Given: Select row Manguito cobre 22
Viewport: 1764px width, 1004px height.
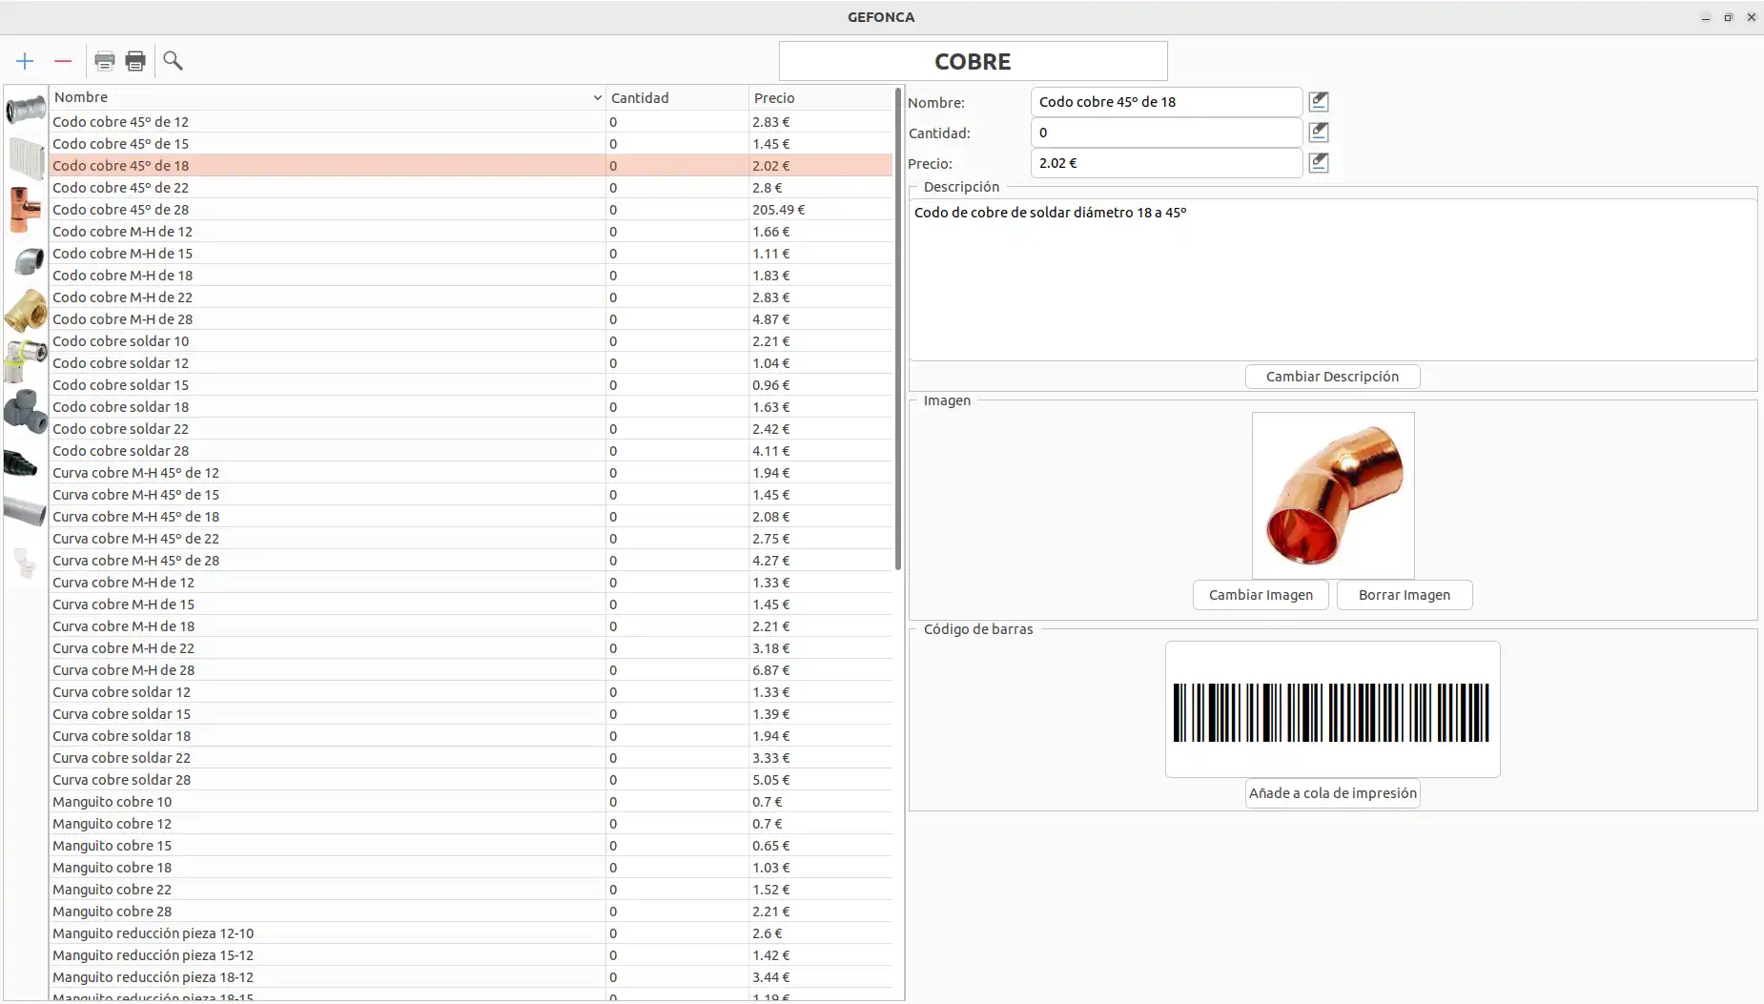Looking at the screenshot, I should [471, 890].
